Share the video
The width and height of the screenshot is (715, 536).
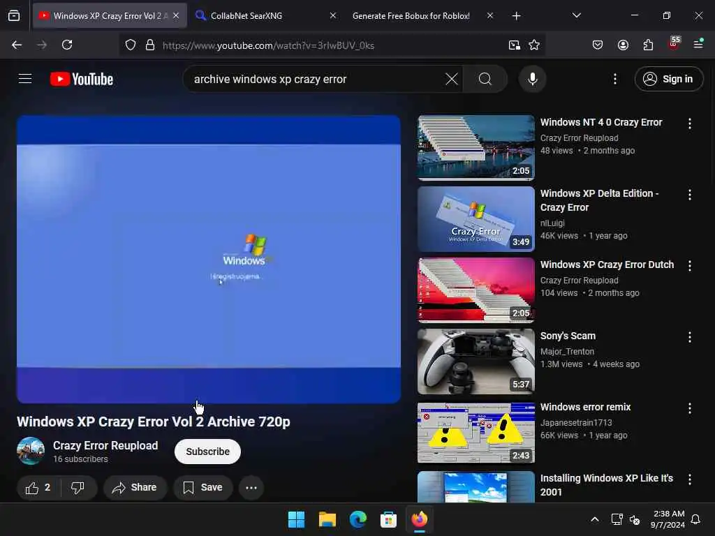[x=135, y=488]
